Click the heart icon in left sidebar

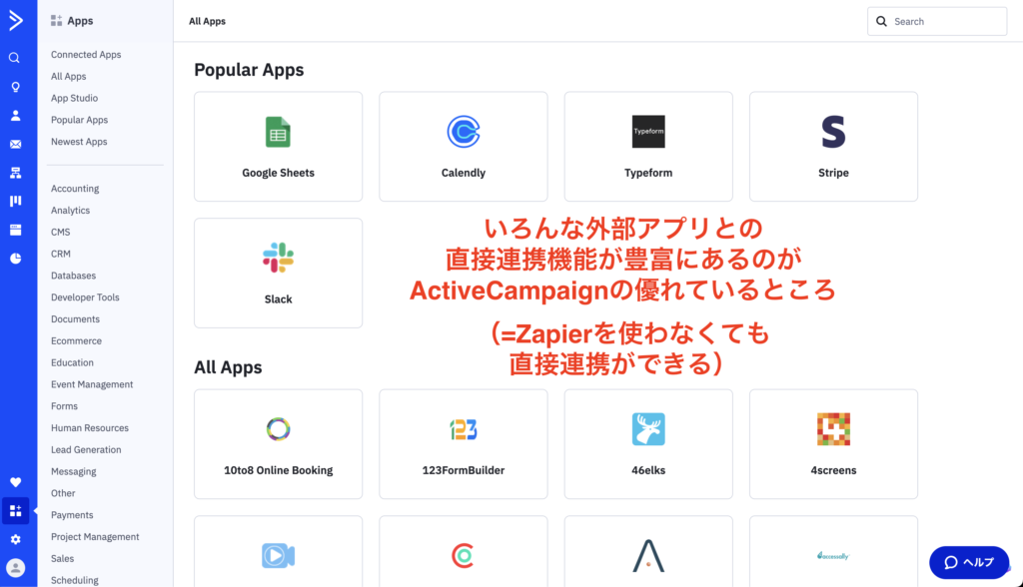click(15, 482)
